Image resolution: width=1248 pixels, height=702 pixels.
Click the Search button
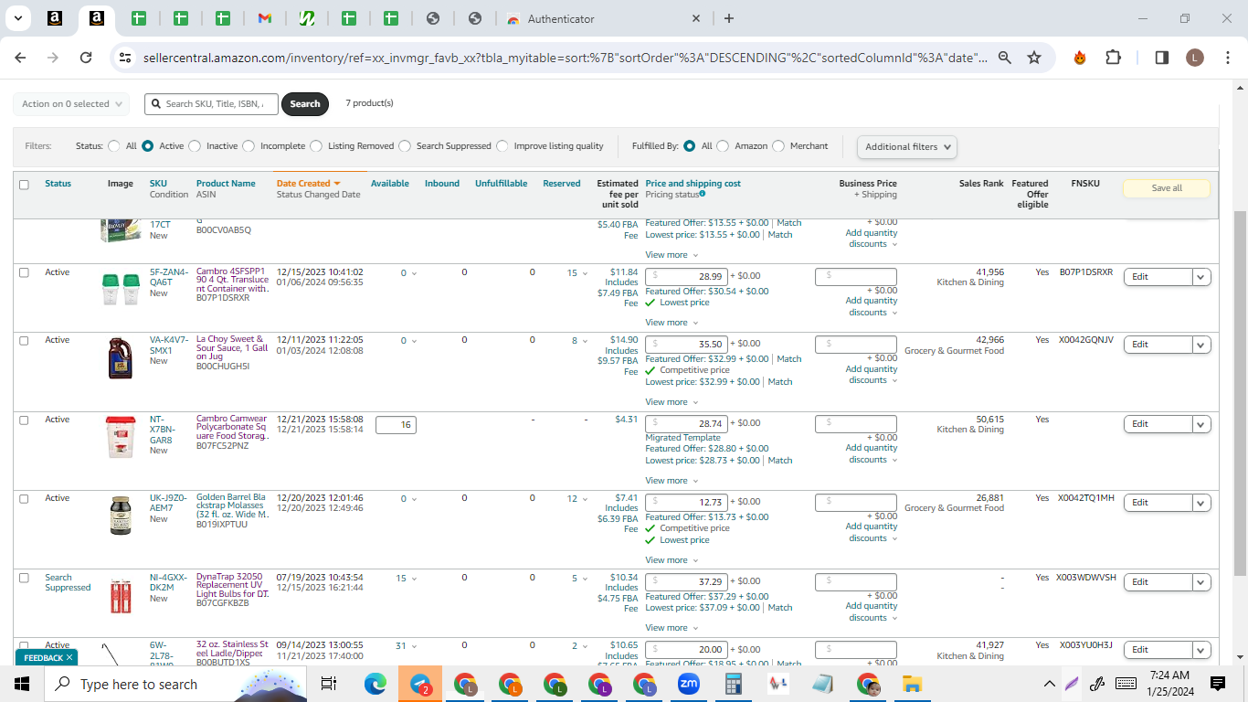305,104
